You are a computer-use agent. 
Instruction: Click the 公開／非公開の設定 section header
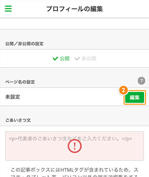[x=25, y=44]
